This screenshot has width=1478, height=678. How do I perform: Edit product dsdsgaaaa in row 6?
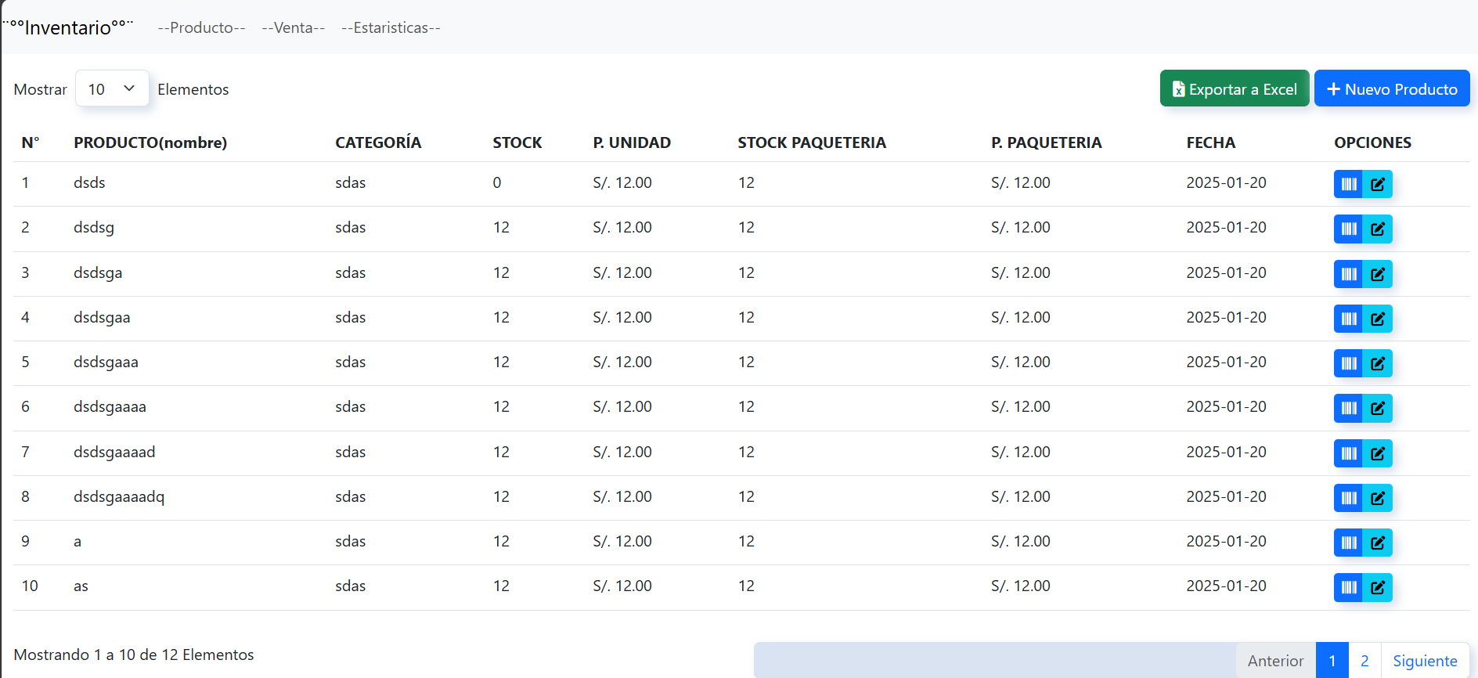pos(1378,408)
